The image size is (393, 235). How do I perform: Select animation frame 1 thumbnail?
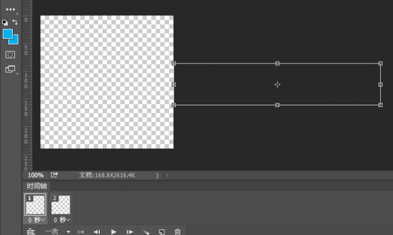point(35,204)
